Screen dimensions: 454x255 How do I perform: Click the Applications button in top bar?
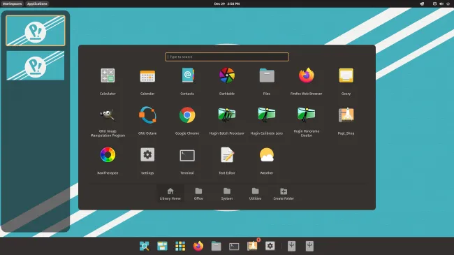coord(37,3)
